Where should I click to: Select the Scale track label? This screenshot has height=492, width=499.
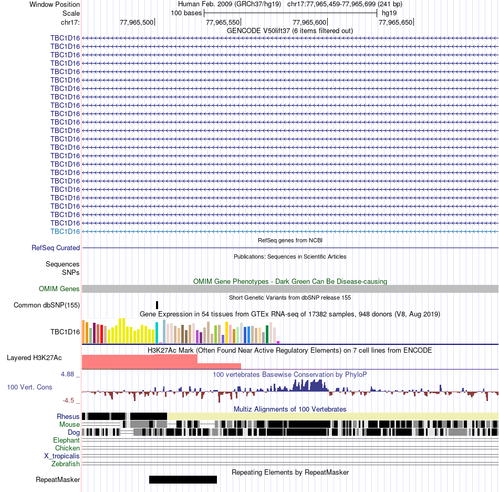71,13
